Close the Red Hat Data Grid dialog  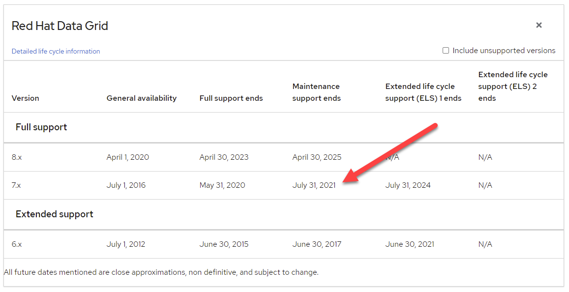(x=539, y=25)
